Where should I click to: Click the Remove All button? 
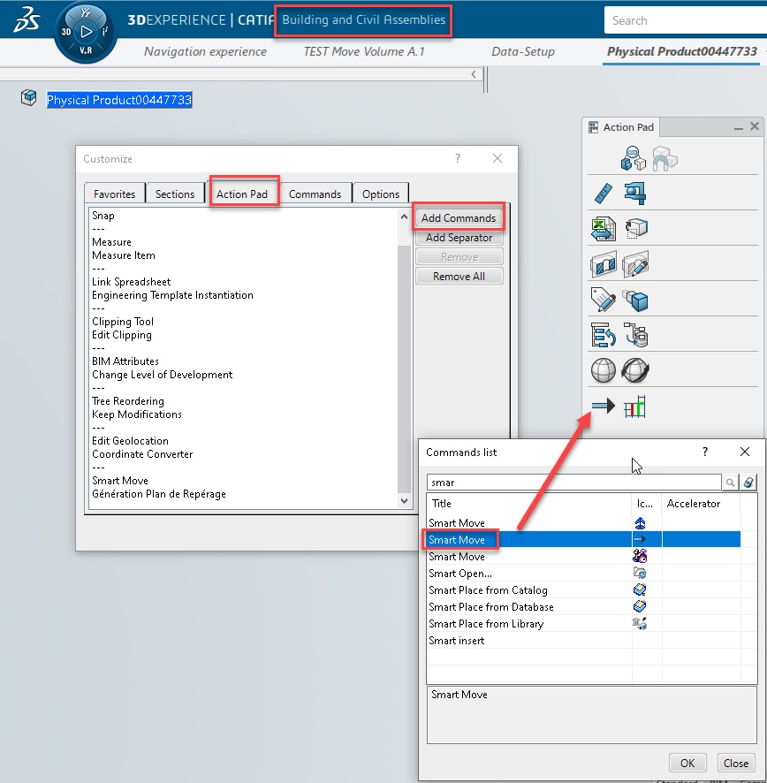pos(459,276)
